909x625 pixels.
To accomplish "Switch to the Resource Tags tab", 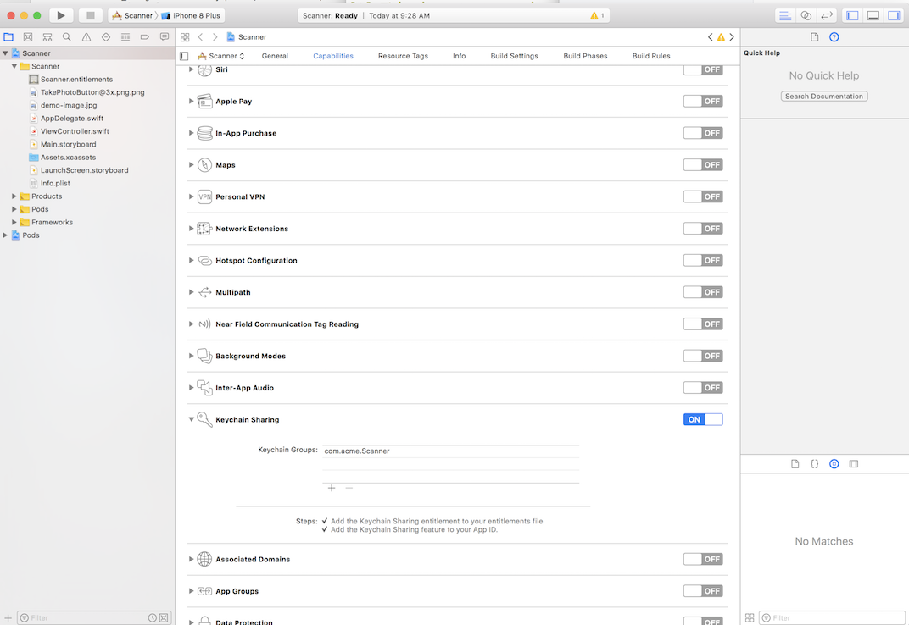I will tap(403, 56).
